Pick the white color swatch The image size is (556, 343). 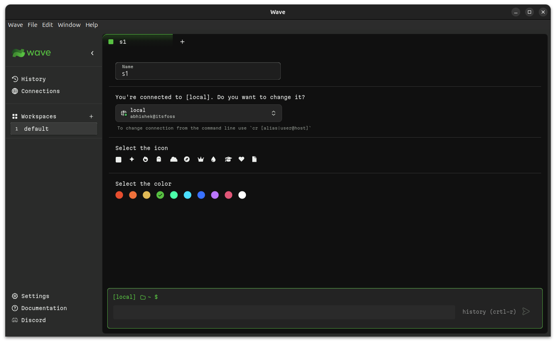[x=242, y=195]
